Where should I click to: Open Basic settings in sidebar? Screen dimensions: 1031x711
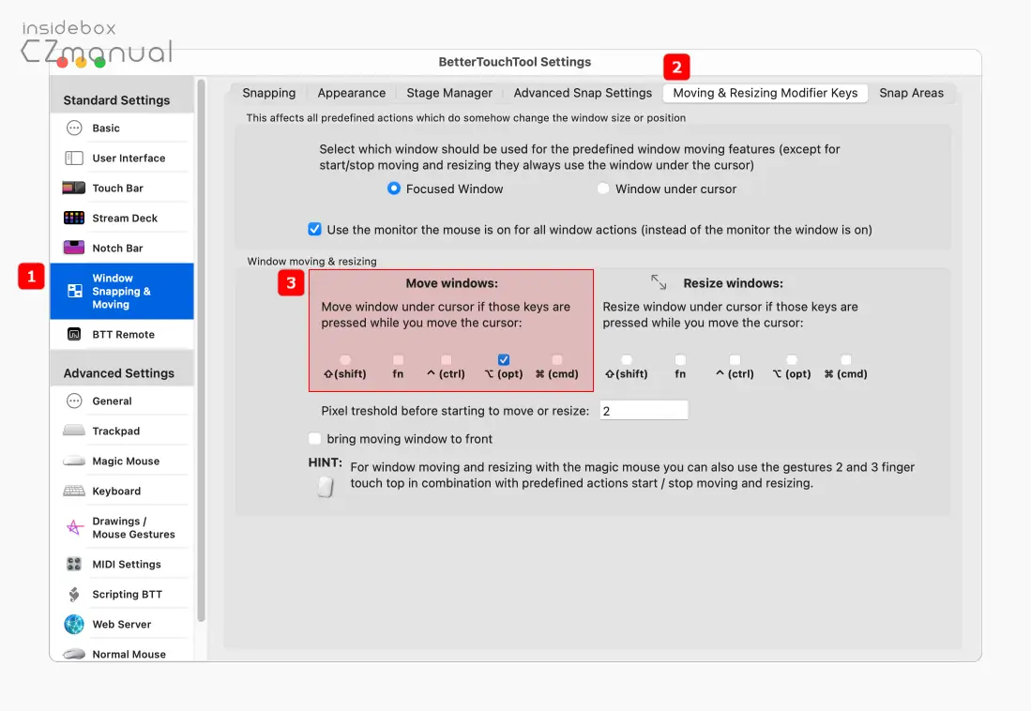pyautogui.click(x=122, y=128)
